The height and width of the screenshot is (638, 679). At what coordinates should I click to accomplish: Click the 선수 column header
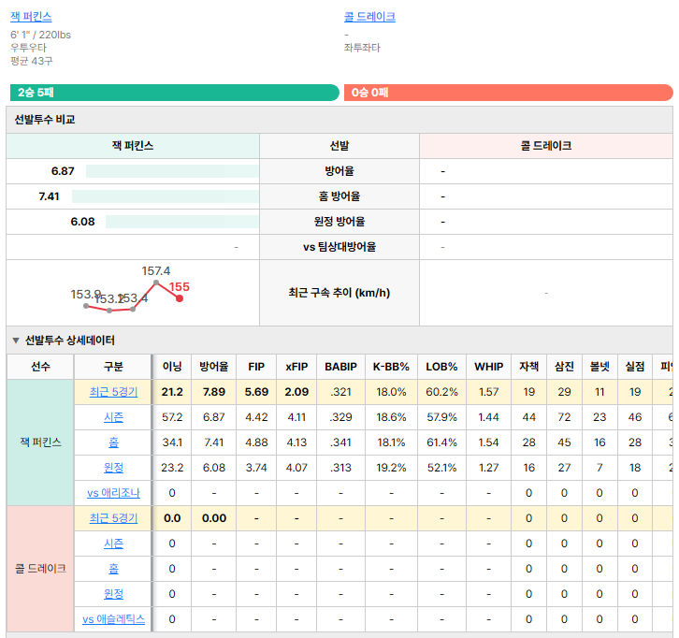coord(40,367)
